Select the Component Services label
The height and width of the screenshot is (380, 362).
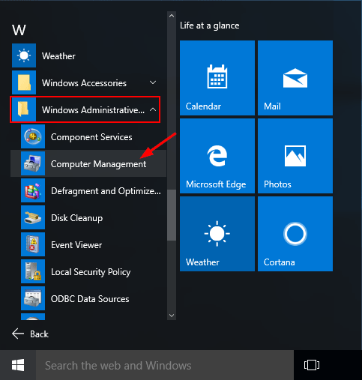pos(91,137)
